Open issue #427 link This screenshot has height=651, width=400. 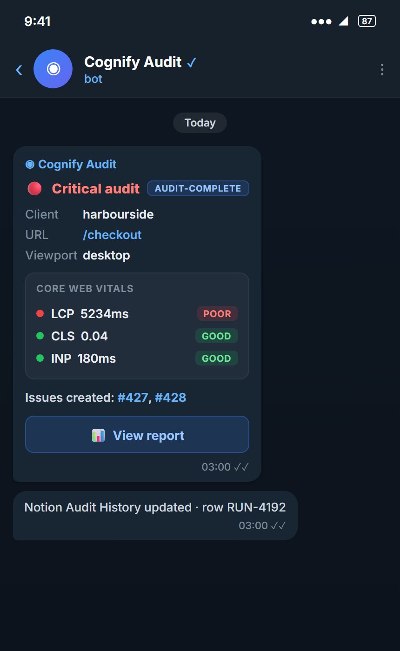133,398
